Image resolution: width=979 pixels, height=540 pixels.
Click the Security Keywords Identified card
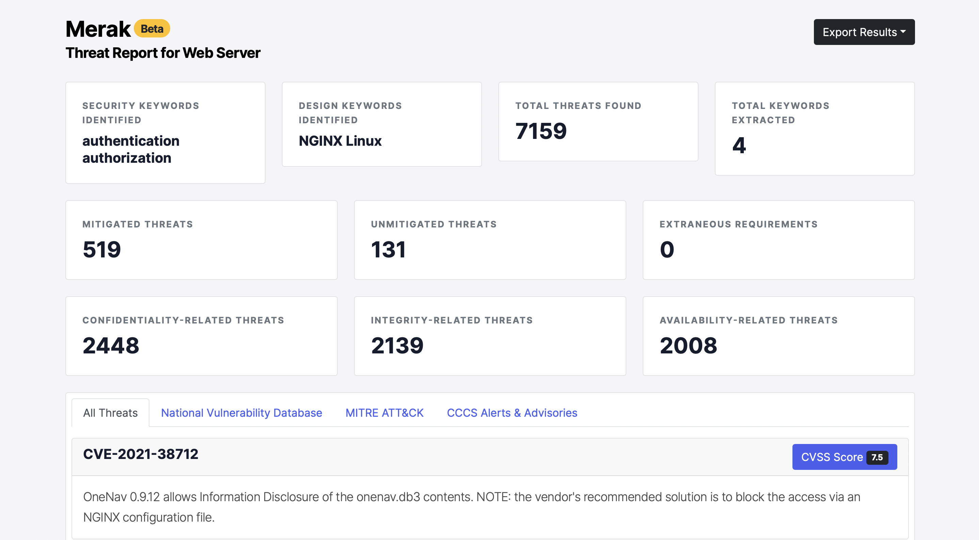(x=165, y=132)
